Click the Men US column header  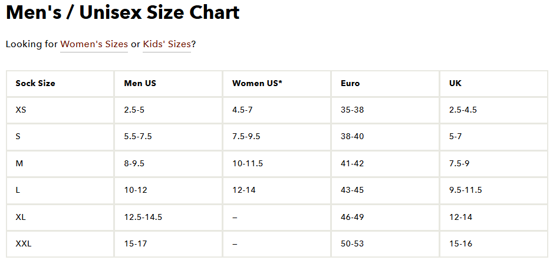140,83
